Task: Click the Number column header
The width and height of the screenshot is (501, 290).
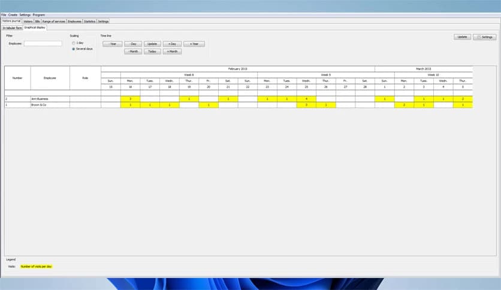Action: coord(17,78)
